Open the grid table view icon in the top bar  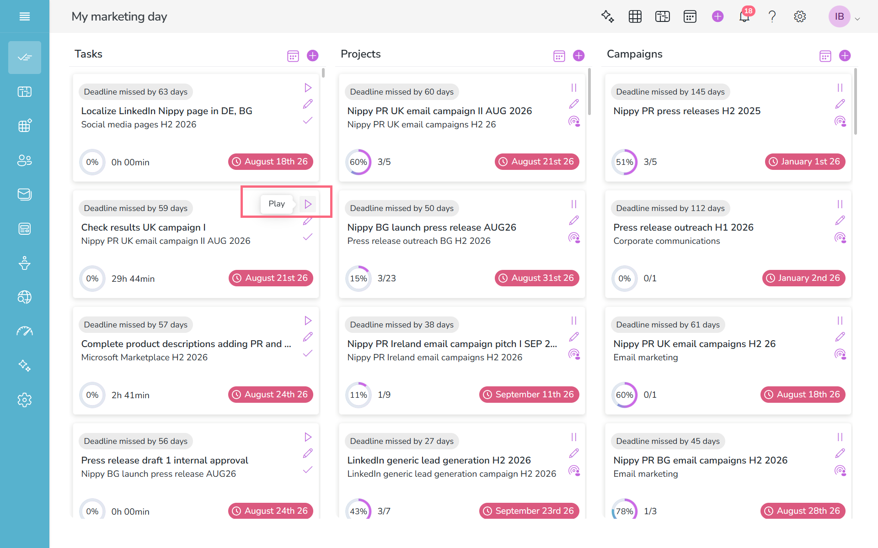[x=635, y=16]
